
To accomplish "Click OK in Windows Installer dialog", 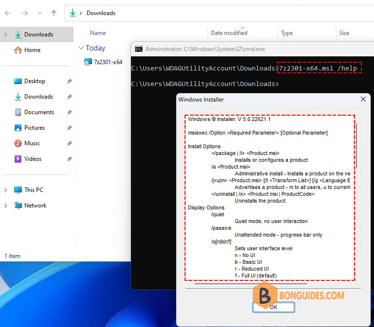I will point(273,307).
